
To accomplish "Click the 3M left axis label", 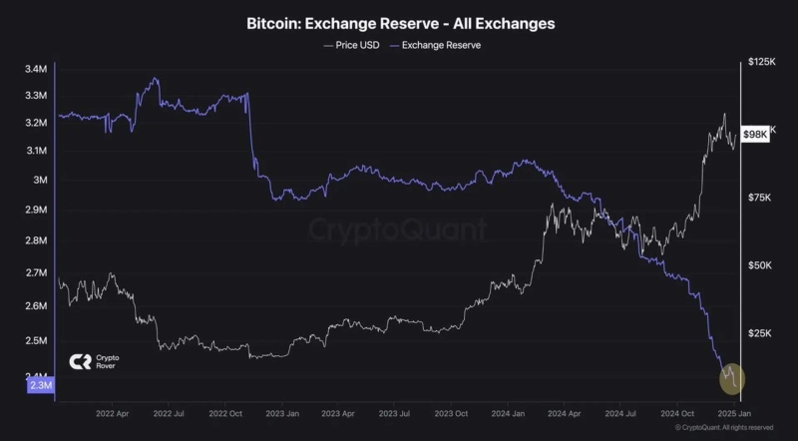I will (39, 181).
